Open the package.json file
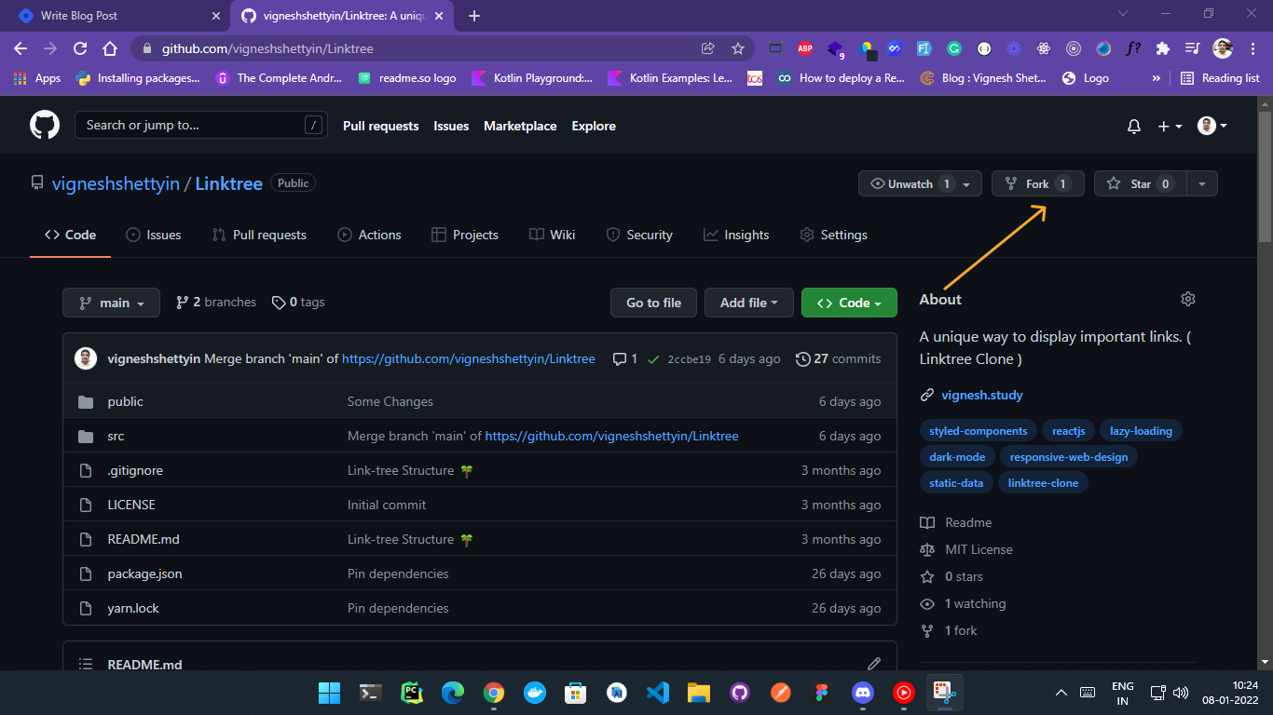The image size is (1273, 715). pos(144,573)
